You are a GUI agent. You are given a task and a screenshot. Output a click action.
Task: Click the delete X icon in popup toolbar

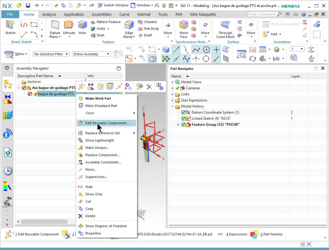(x=149, y=87)
